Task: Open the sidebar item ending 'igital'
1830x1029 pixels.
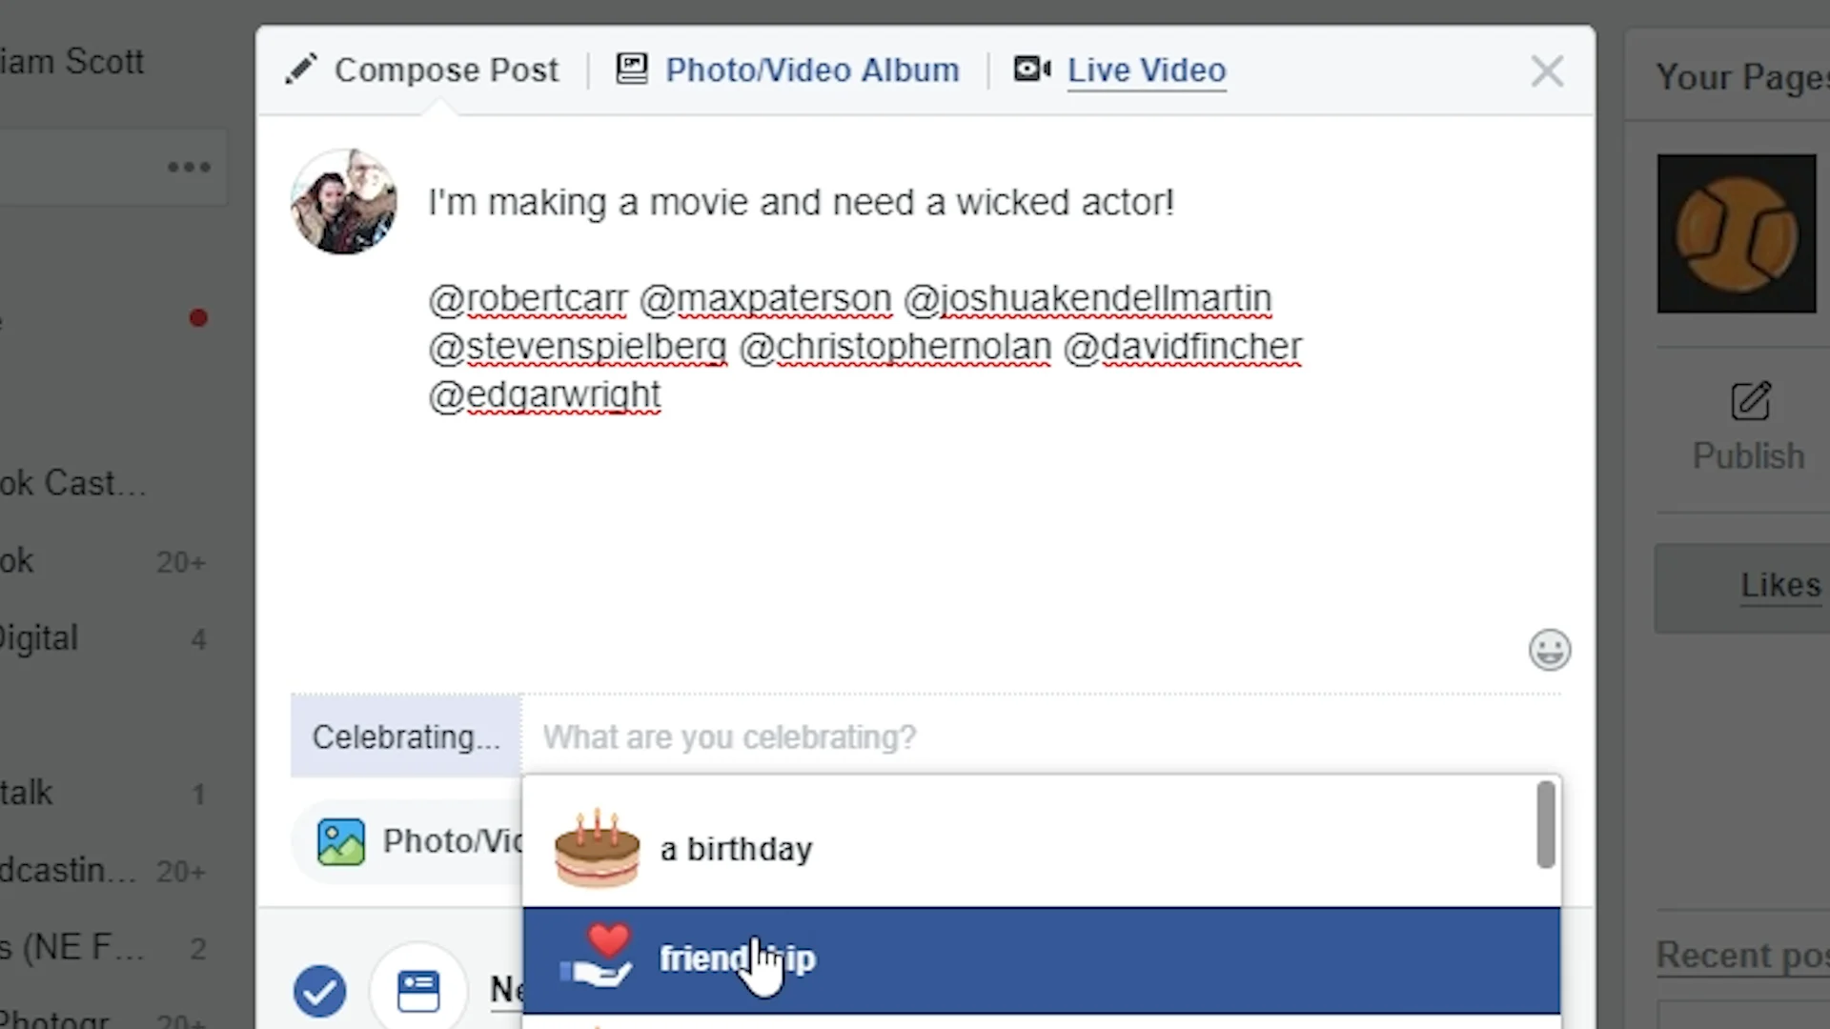Action: point(39,637)
